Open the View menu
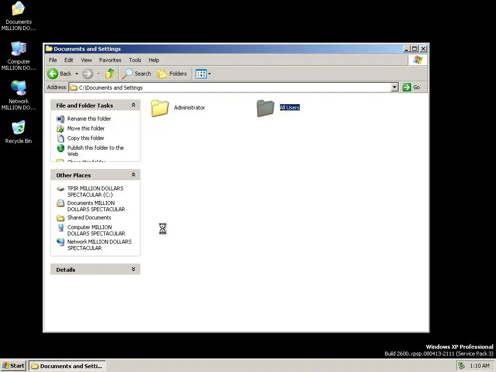This screenshot has height=372, width=496. (x=86, y=60)
